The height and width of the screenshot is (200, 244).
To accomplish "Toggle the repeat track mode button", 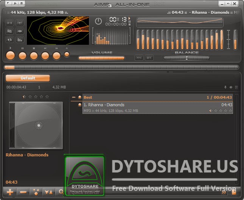I will tap(10, 39).
